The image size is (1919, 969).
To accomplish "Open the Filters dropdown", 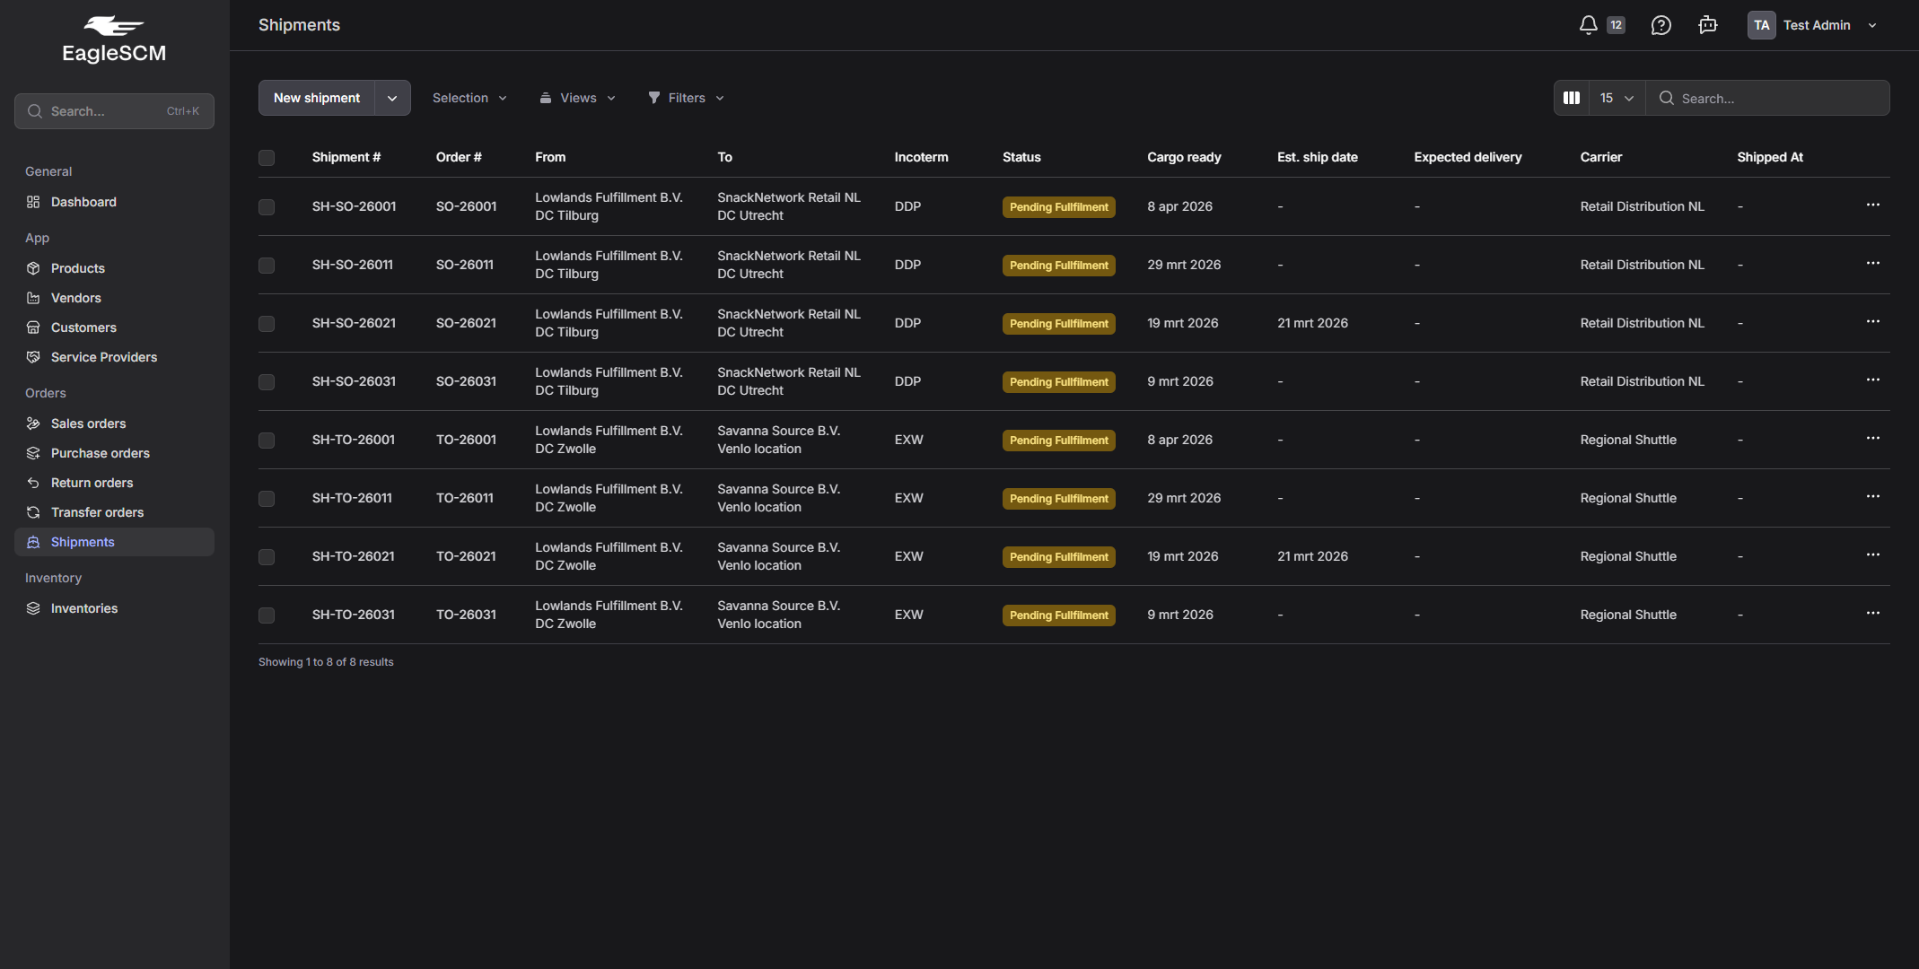I will [686, 98].
